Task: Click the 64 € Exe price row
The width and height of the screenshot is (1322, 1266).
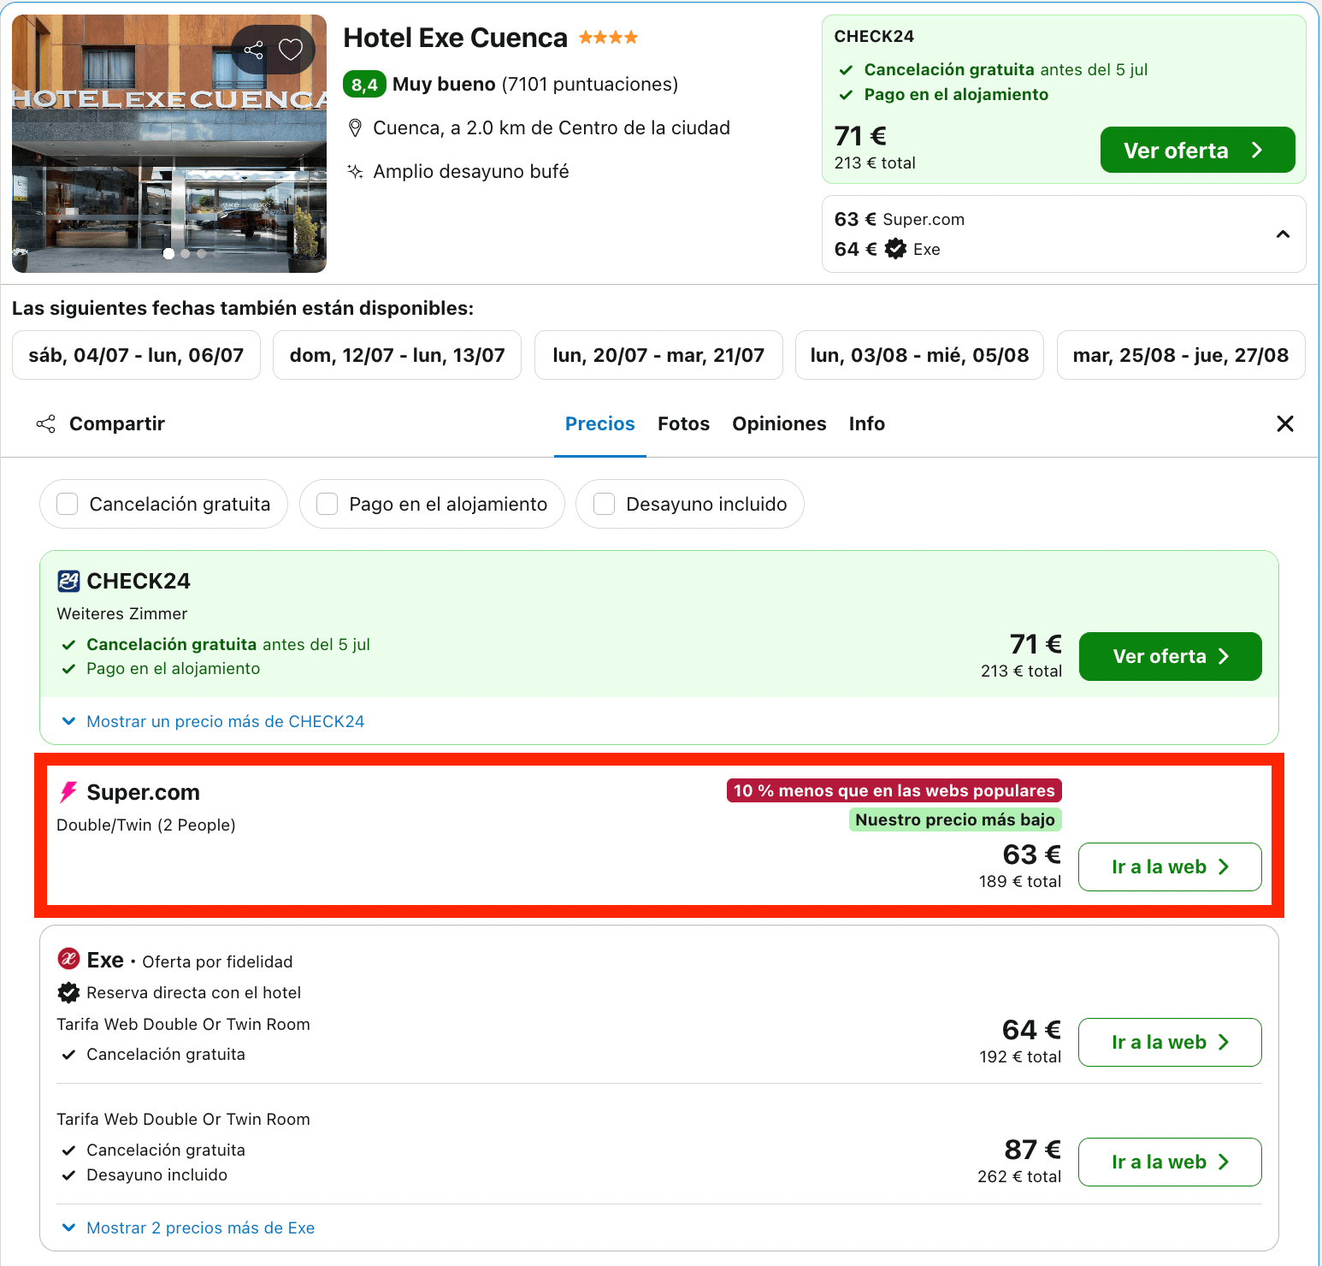Action: (888, 249)
